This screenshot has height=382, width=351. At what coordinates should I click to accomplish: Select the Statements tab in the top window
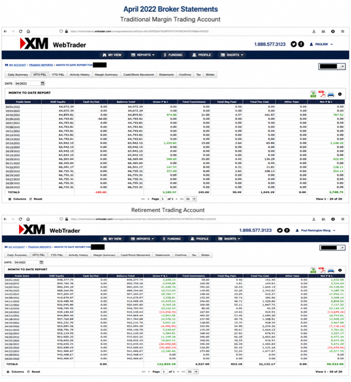(166, 75)
